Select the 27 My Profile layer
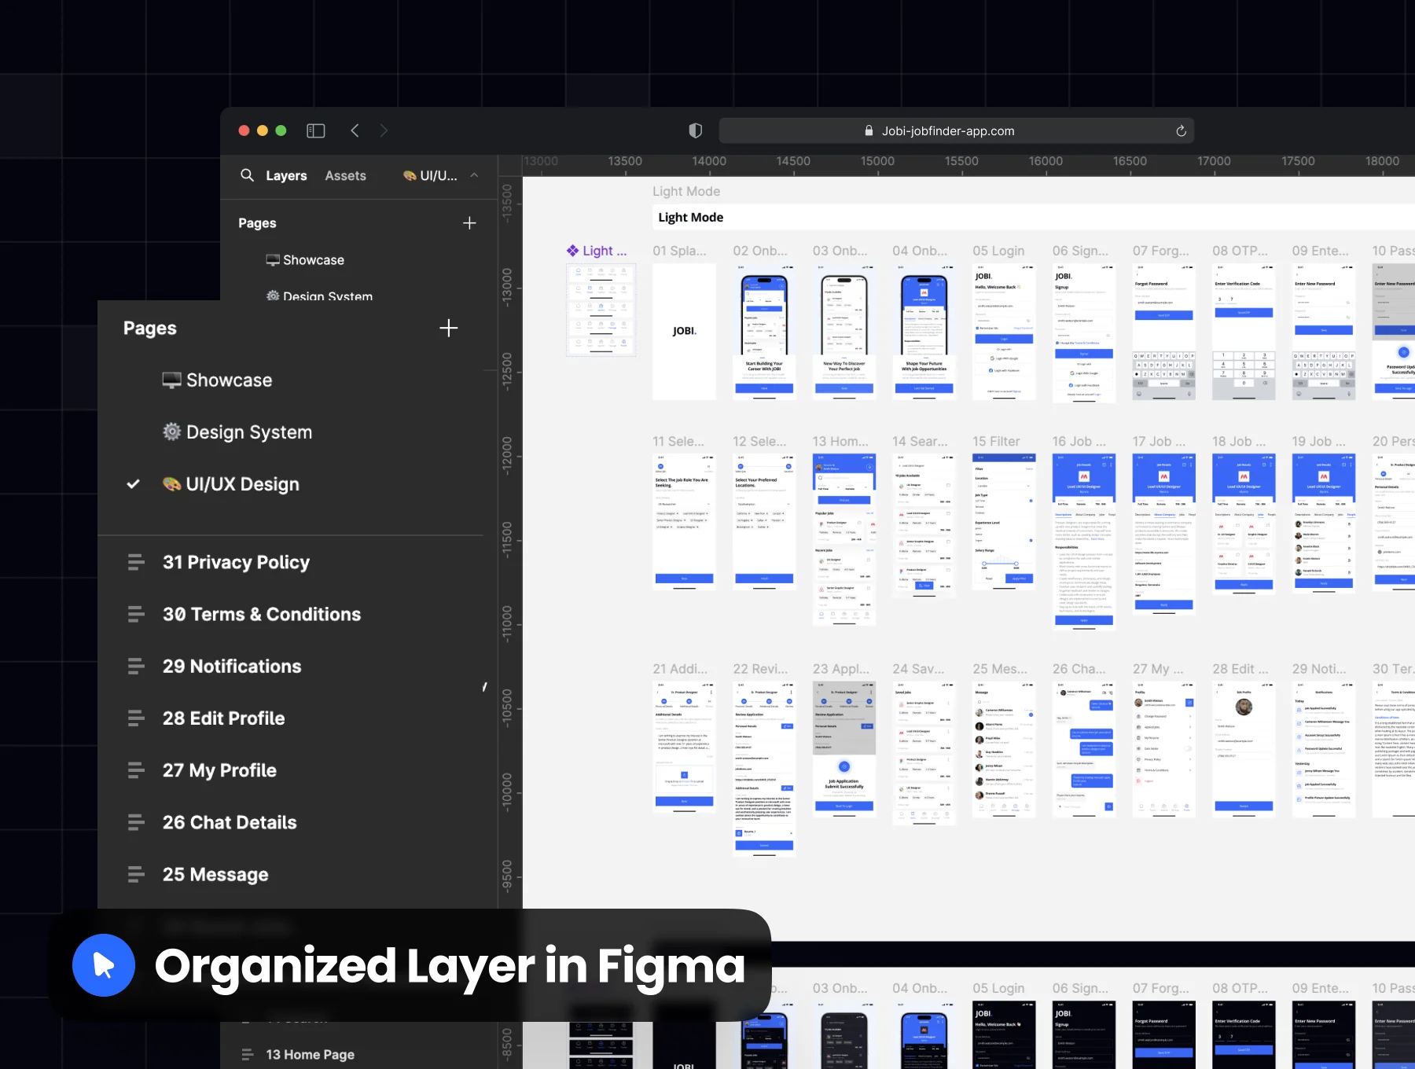 click(x=219, y=770)
